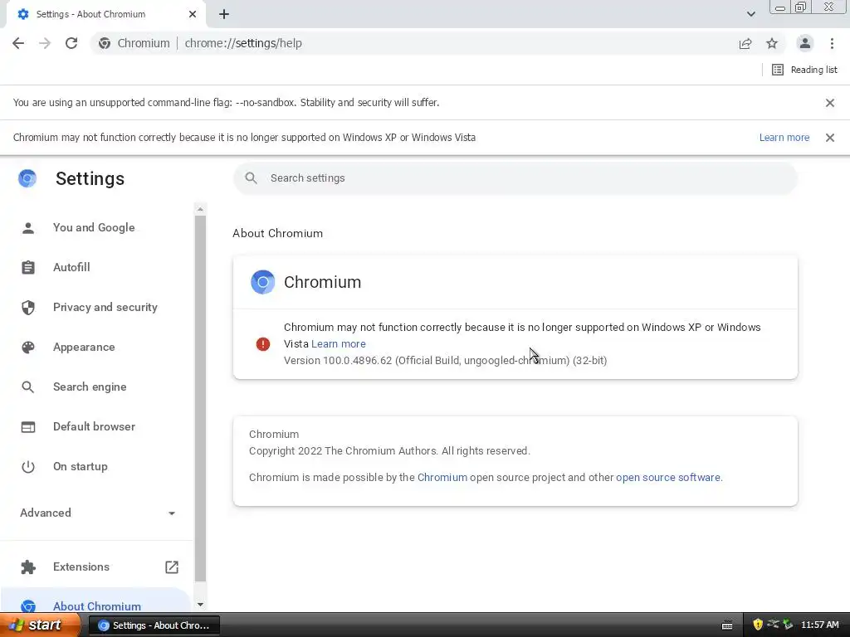The image size is (850, 637).
Task: Open Autofill settings section
Action: pyautogui.click(x=71, y=267)
